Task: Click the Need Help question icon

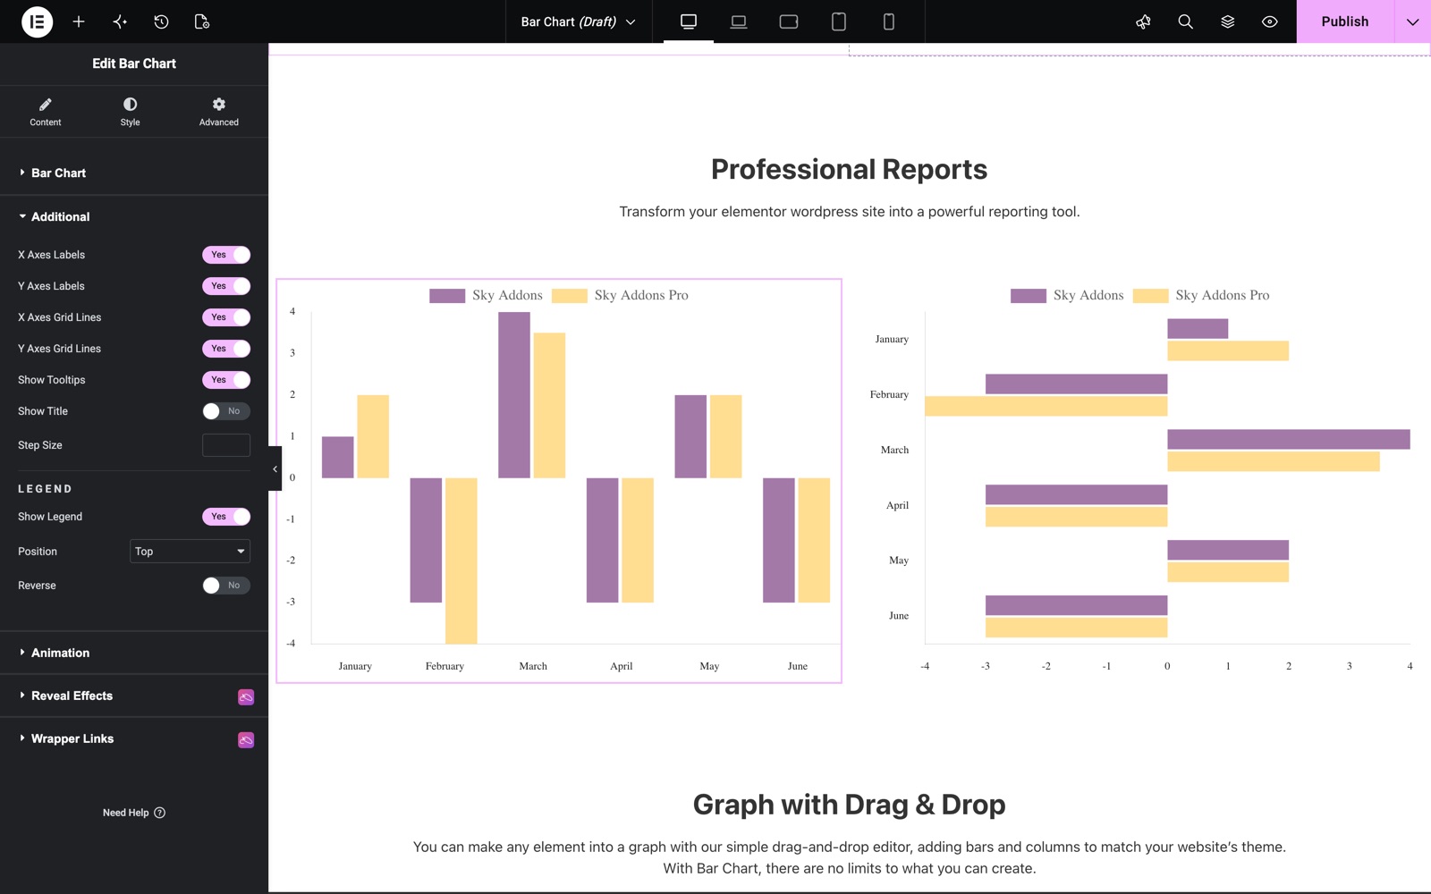Action: [160, 813]
